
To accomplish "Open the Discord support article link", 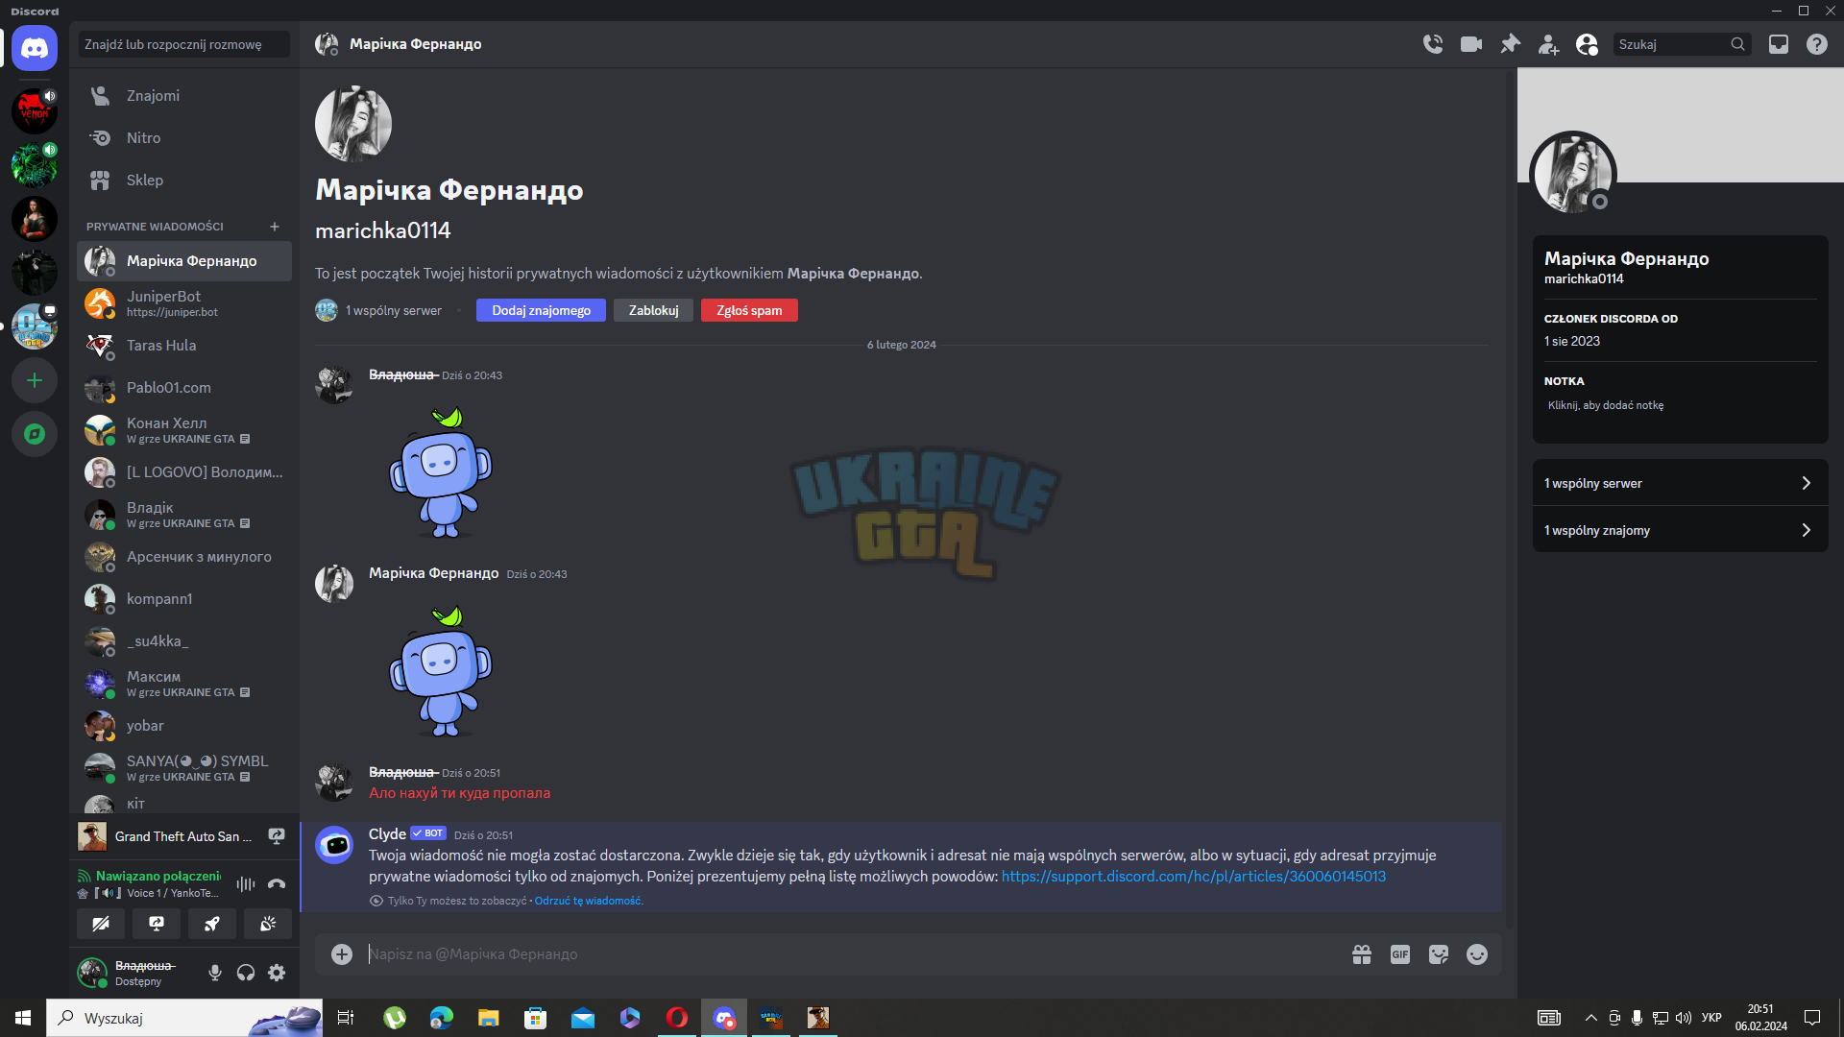I will [x=1194, y=877].
